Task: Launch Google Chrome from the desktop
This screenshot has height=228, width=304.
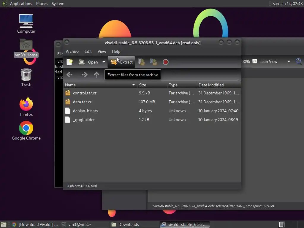Action: [26, 131]
